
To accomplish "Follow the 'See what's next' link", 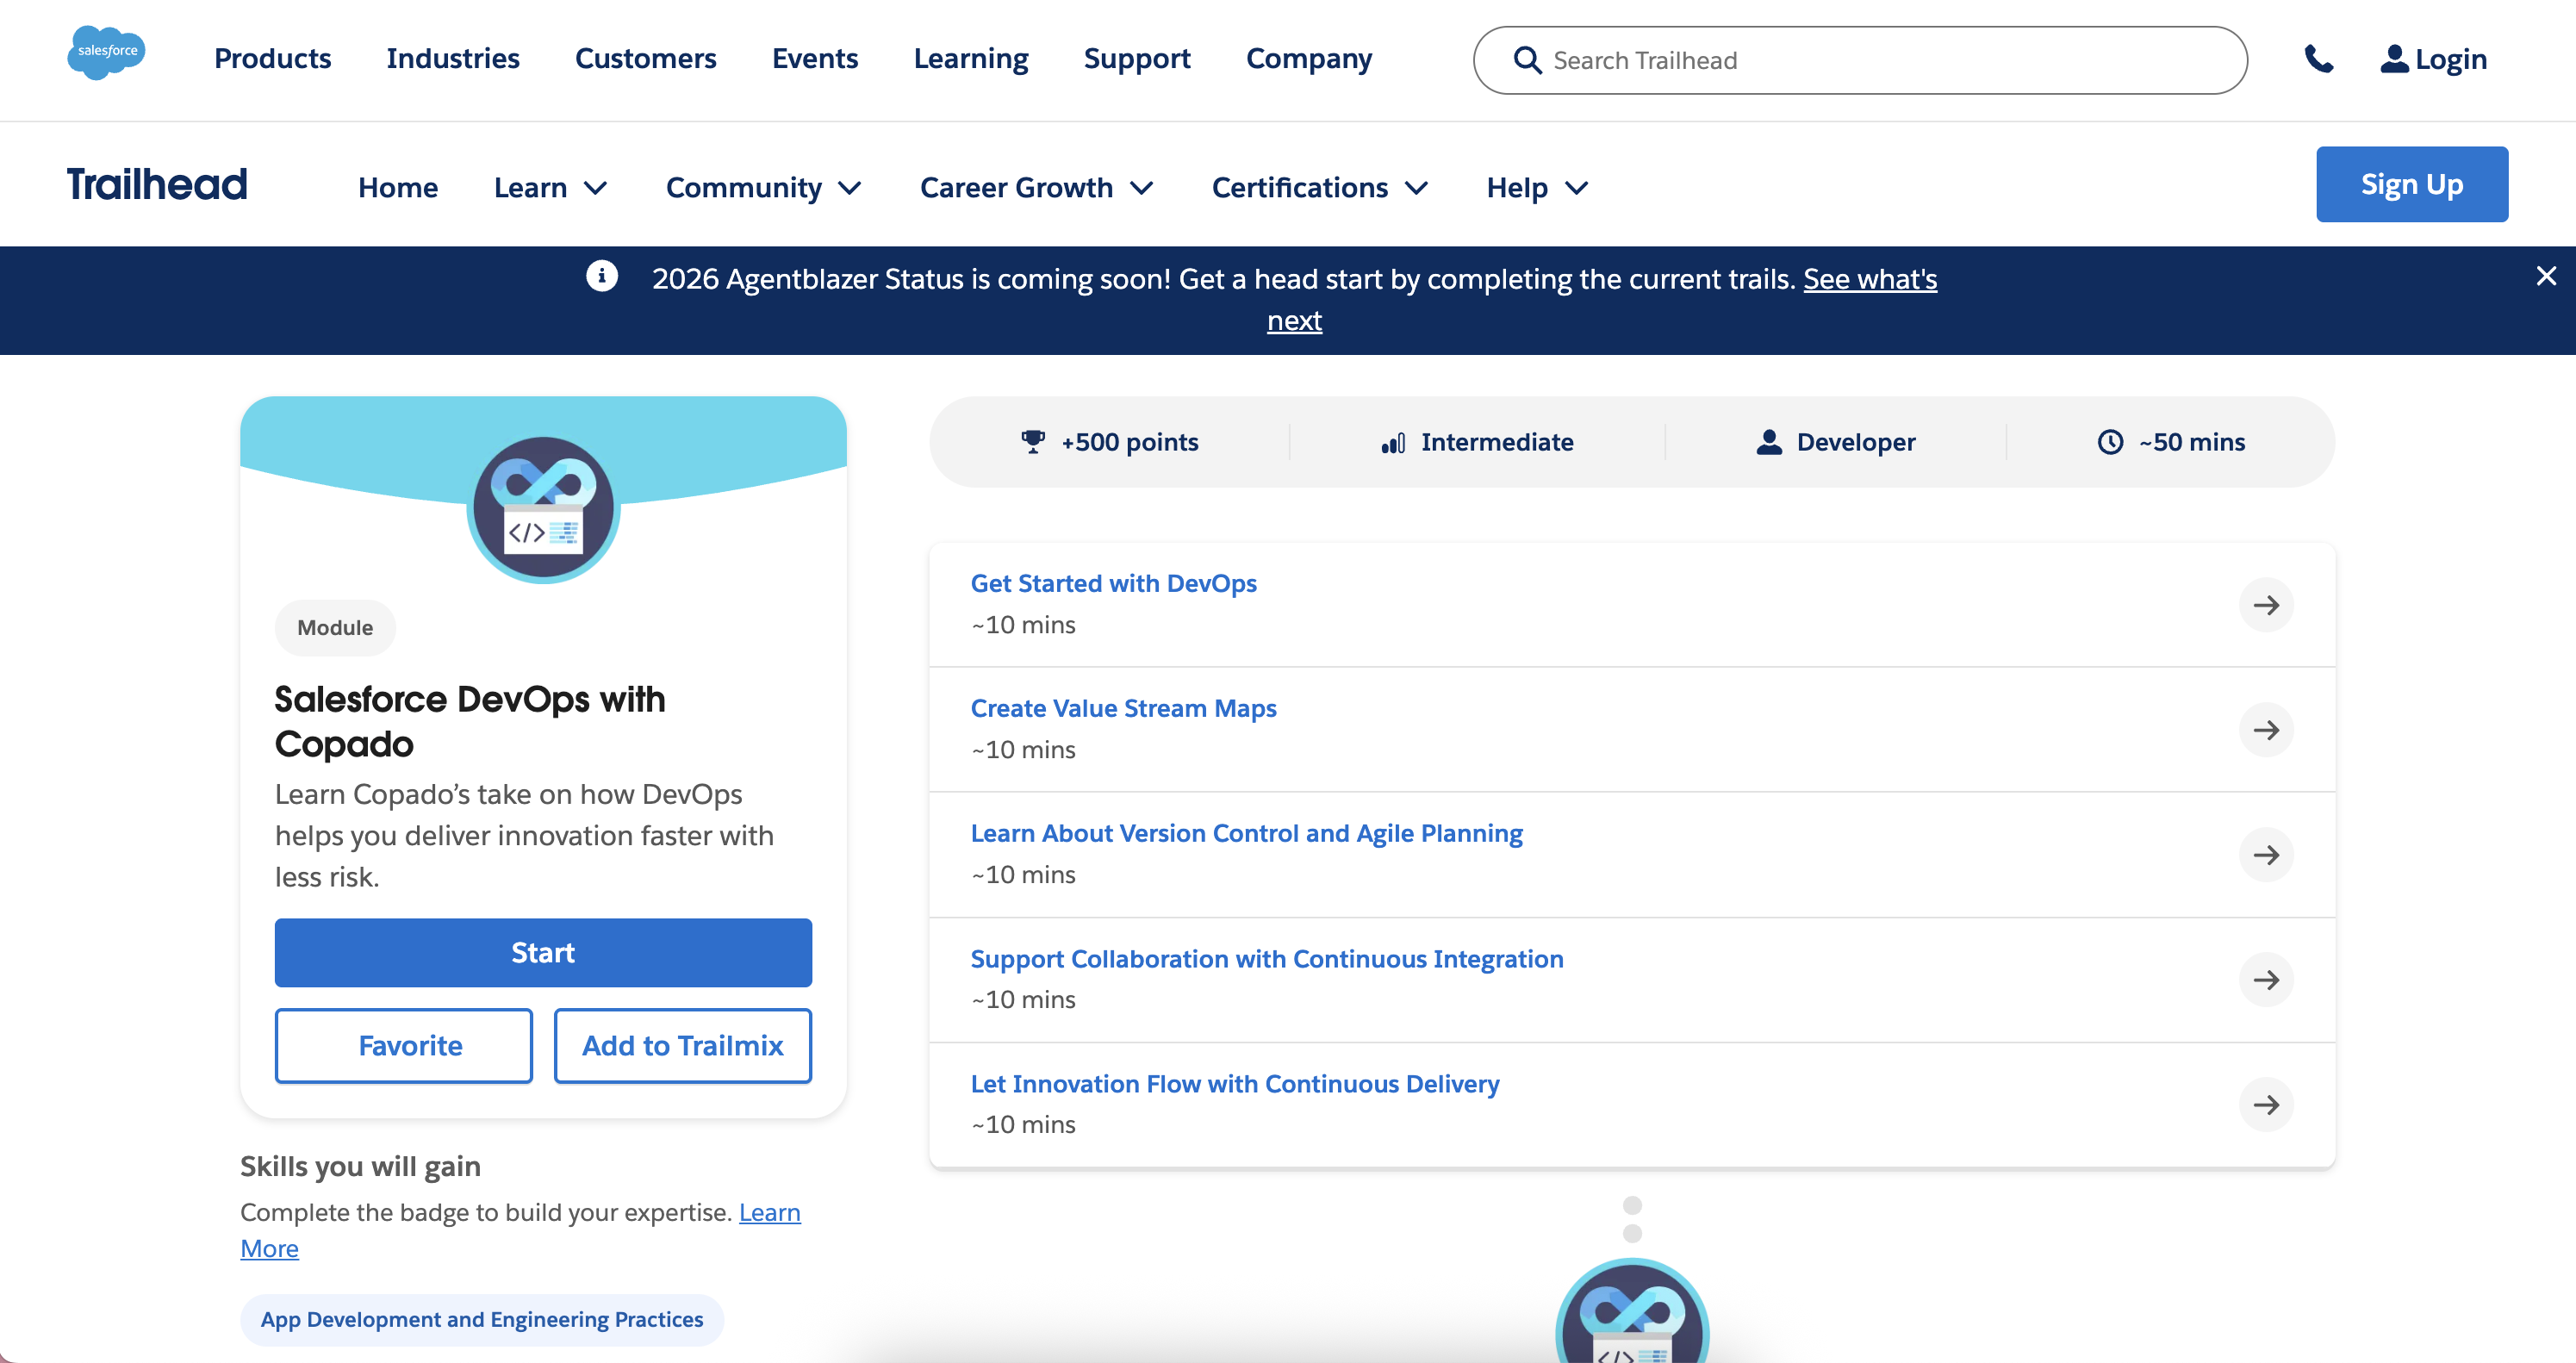I will pos(1871,279).
